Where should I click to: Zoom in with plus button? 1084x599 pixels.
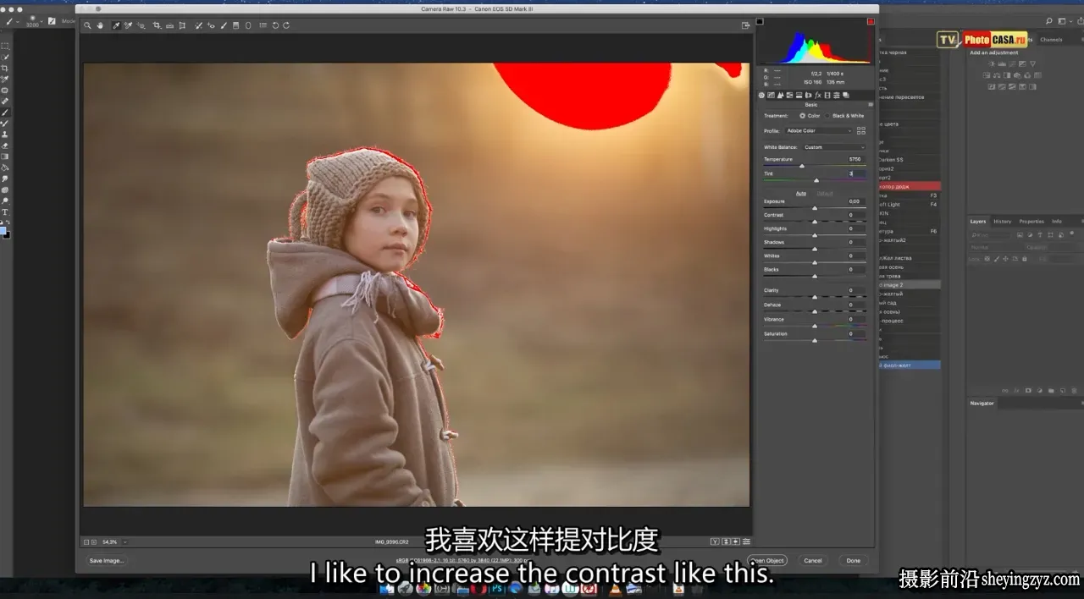click(x=94, y=541)
